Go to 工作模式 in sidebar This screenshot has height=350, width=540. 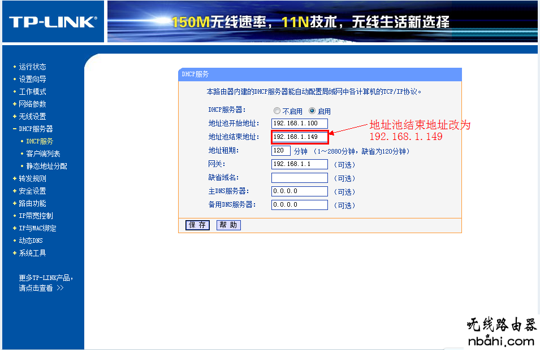pyautogui.click(x=32, y=91)
